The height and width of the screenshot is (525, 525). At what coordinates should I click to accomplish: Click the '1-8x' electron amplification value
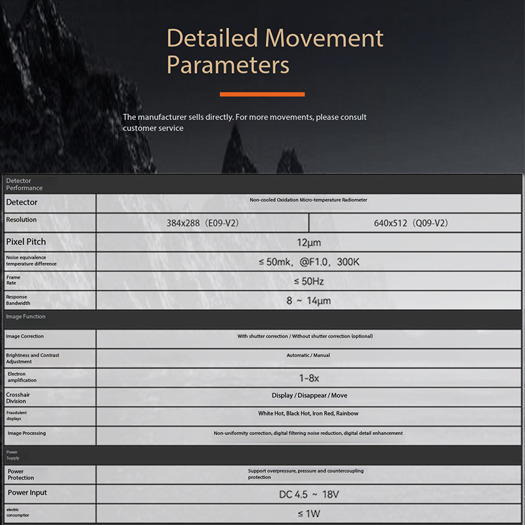308,377
